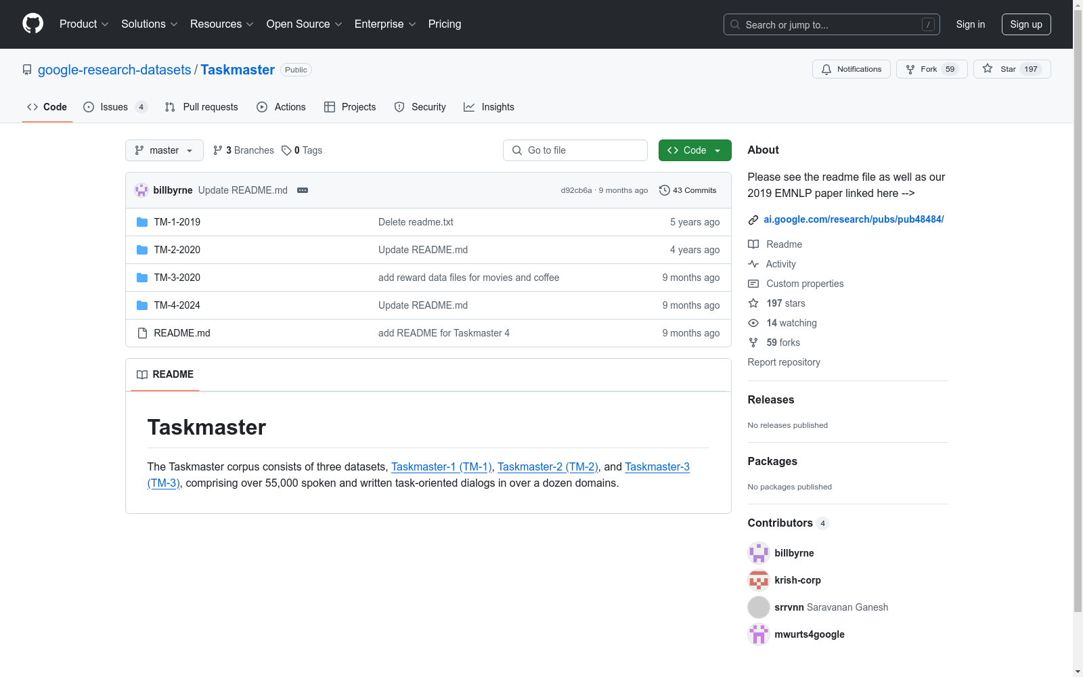This screenshot has width=1083, height=677.
Task: Click the eye icon beside 14 watching
Action: (753, 323)
